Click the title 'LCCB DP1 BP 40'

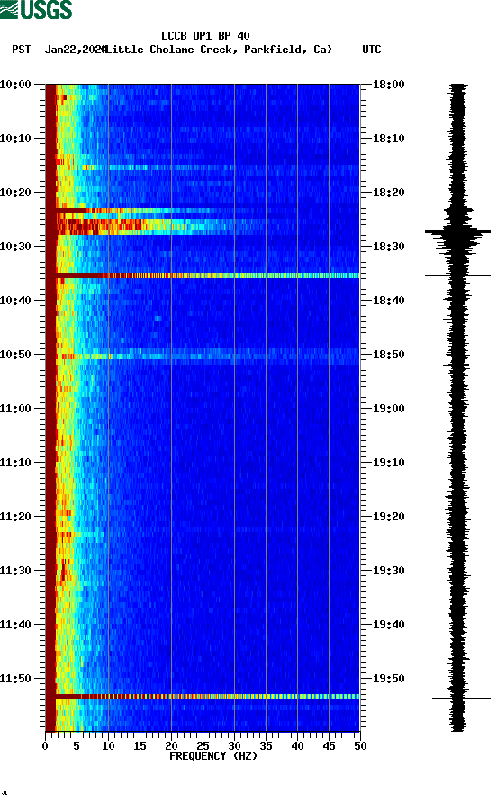[205, 36]
